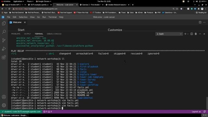Open the Selection menu

[23, 17]
